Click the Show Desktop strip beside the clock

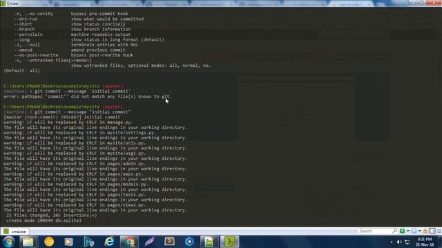point(440,242)
